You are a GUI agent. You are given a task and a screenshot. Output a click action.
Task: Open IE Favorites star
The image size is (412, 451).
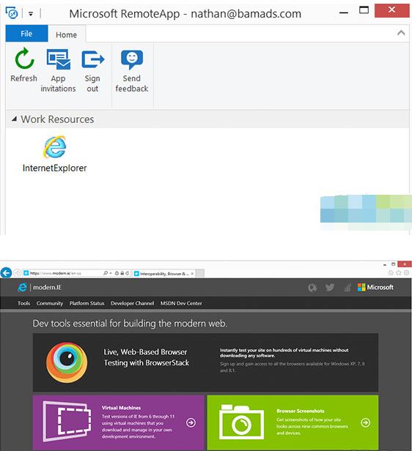[x=399, y=272]
